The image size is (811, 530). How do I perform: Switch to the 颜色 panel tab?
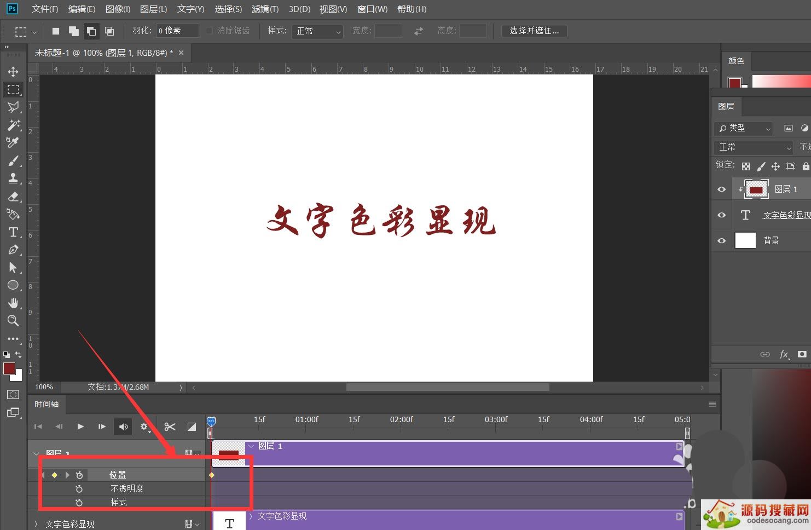pyautogui.click(x=737, y=61)
